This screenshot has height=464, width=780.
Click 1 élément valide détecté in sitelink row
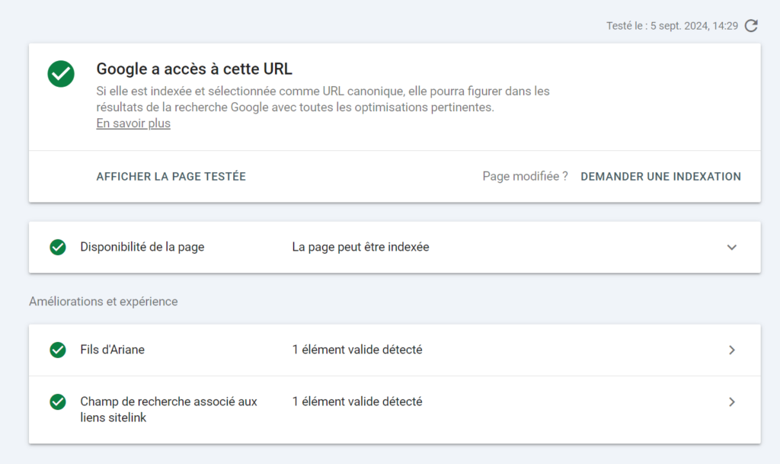point(357,402)
